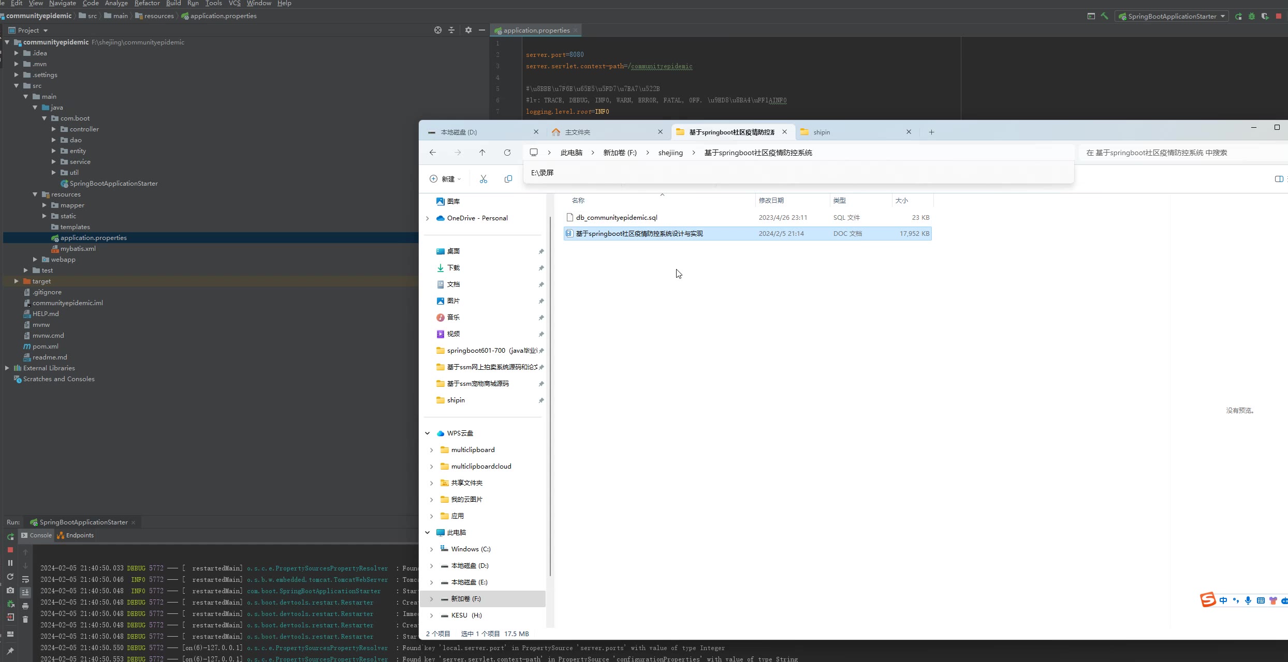Click the camera thread dump icon
This screenshot has height=662, width=1288.
click(x=10, y=590)
